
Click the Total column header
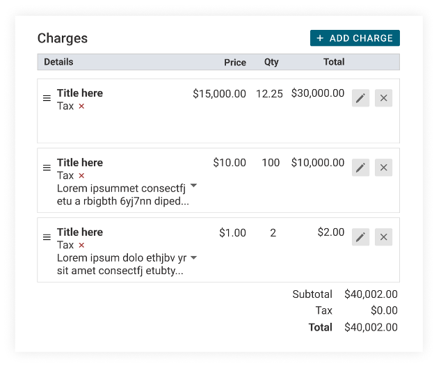[x=334, y=62]
